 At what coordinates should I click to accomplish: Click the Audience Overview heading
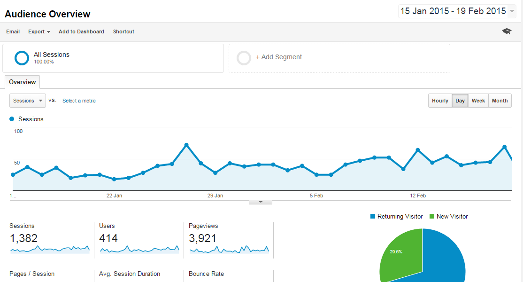[47, 14]
